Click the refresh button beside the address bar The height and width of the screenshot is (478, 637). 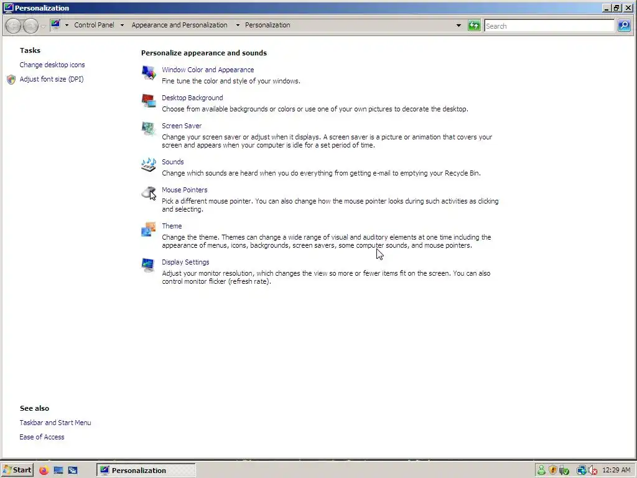point(473,25)
